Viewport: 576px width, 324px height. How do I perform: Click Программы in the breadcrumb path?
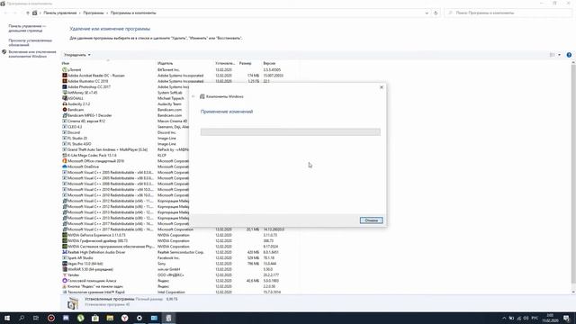point(94,13)
